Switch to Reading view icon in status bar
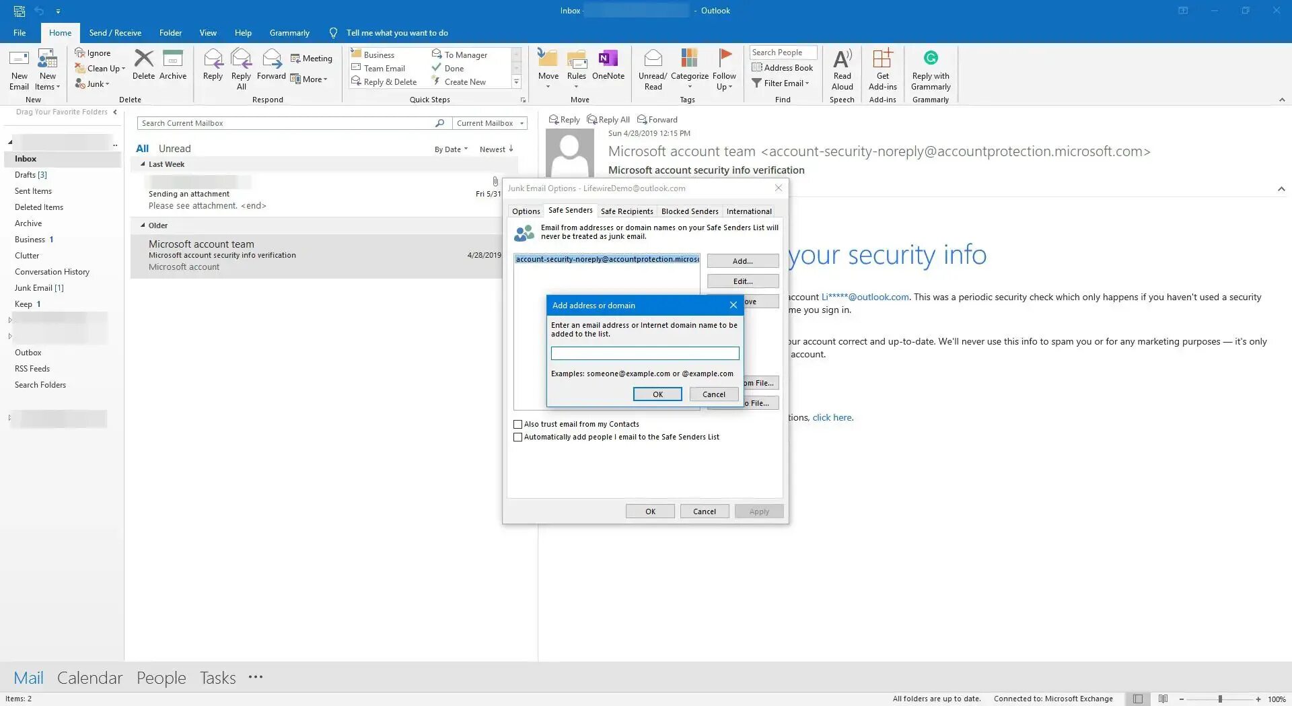 point(1163,699)
